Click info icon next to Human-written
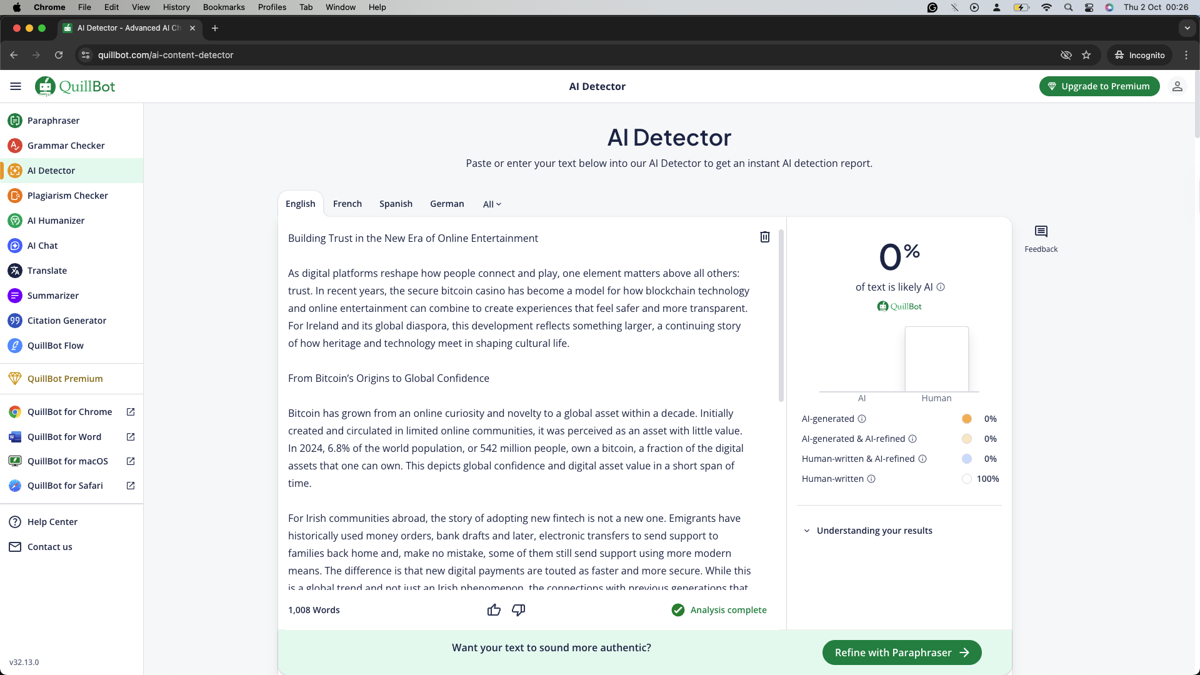This screenshot has height=675, width=1200. point(871,479)
